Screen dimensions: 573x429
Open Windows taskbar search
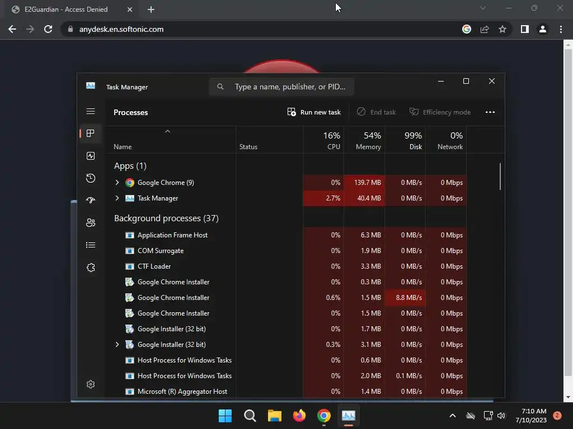pyautogui.click(x=250, y=416)
